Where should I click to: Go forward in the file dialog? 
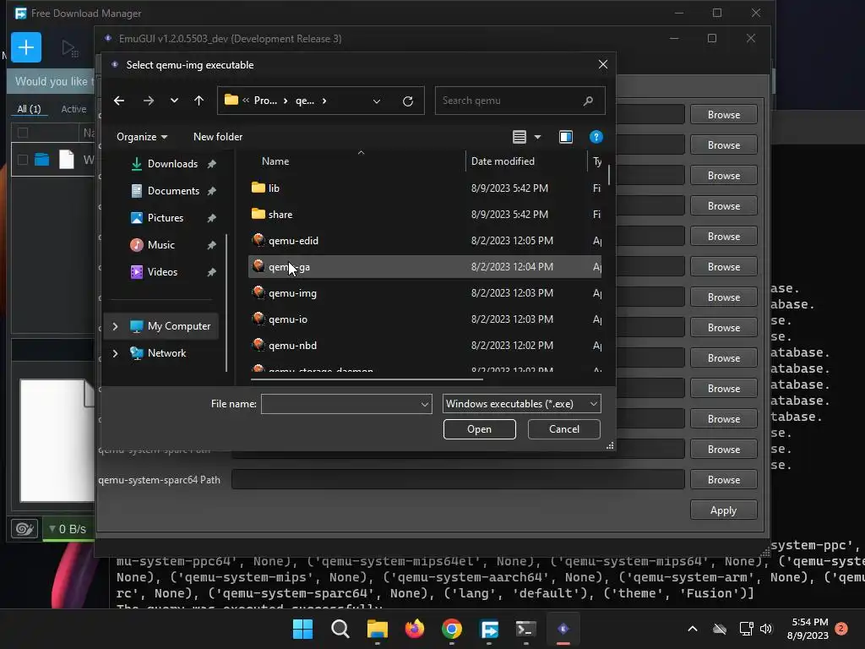click(149, 101)
